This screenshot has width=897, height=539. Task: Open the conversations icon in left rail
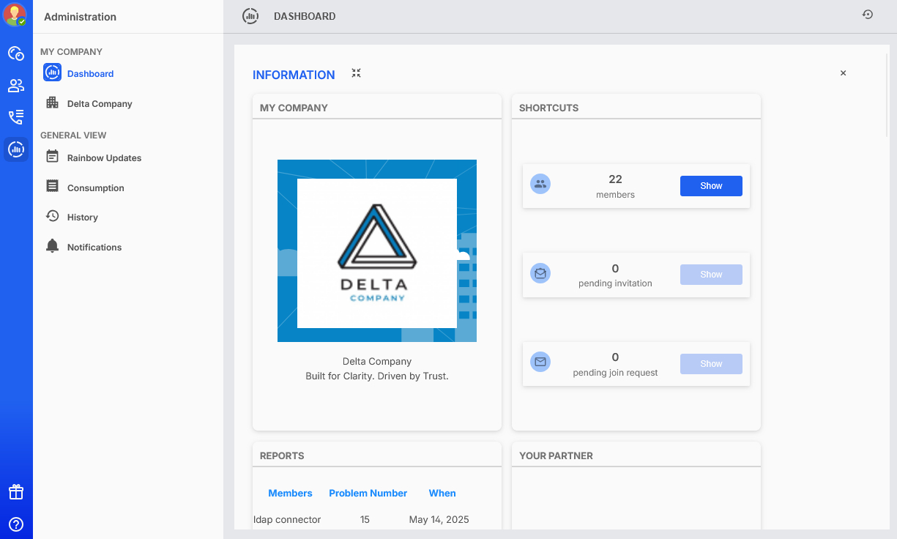[16, 53]
